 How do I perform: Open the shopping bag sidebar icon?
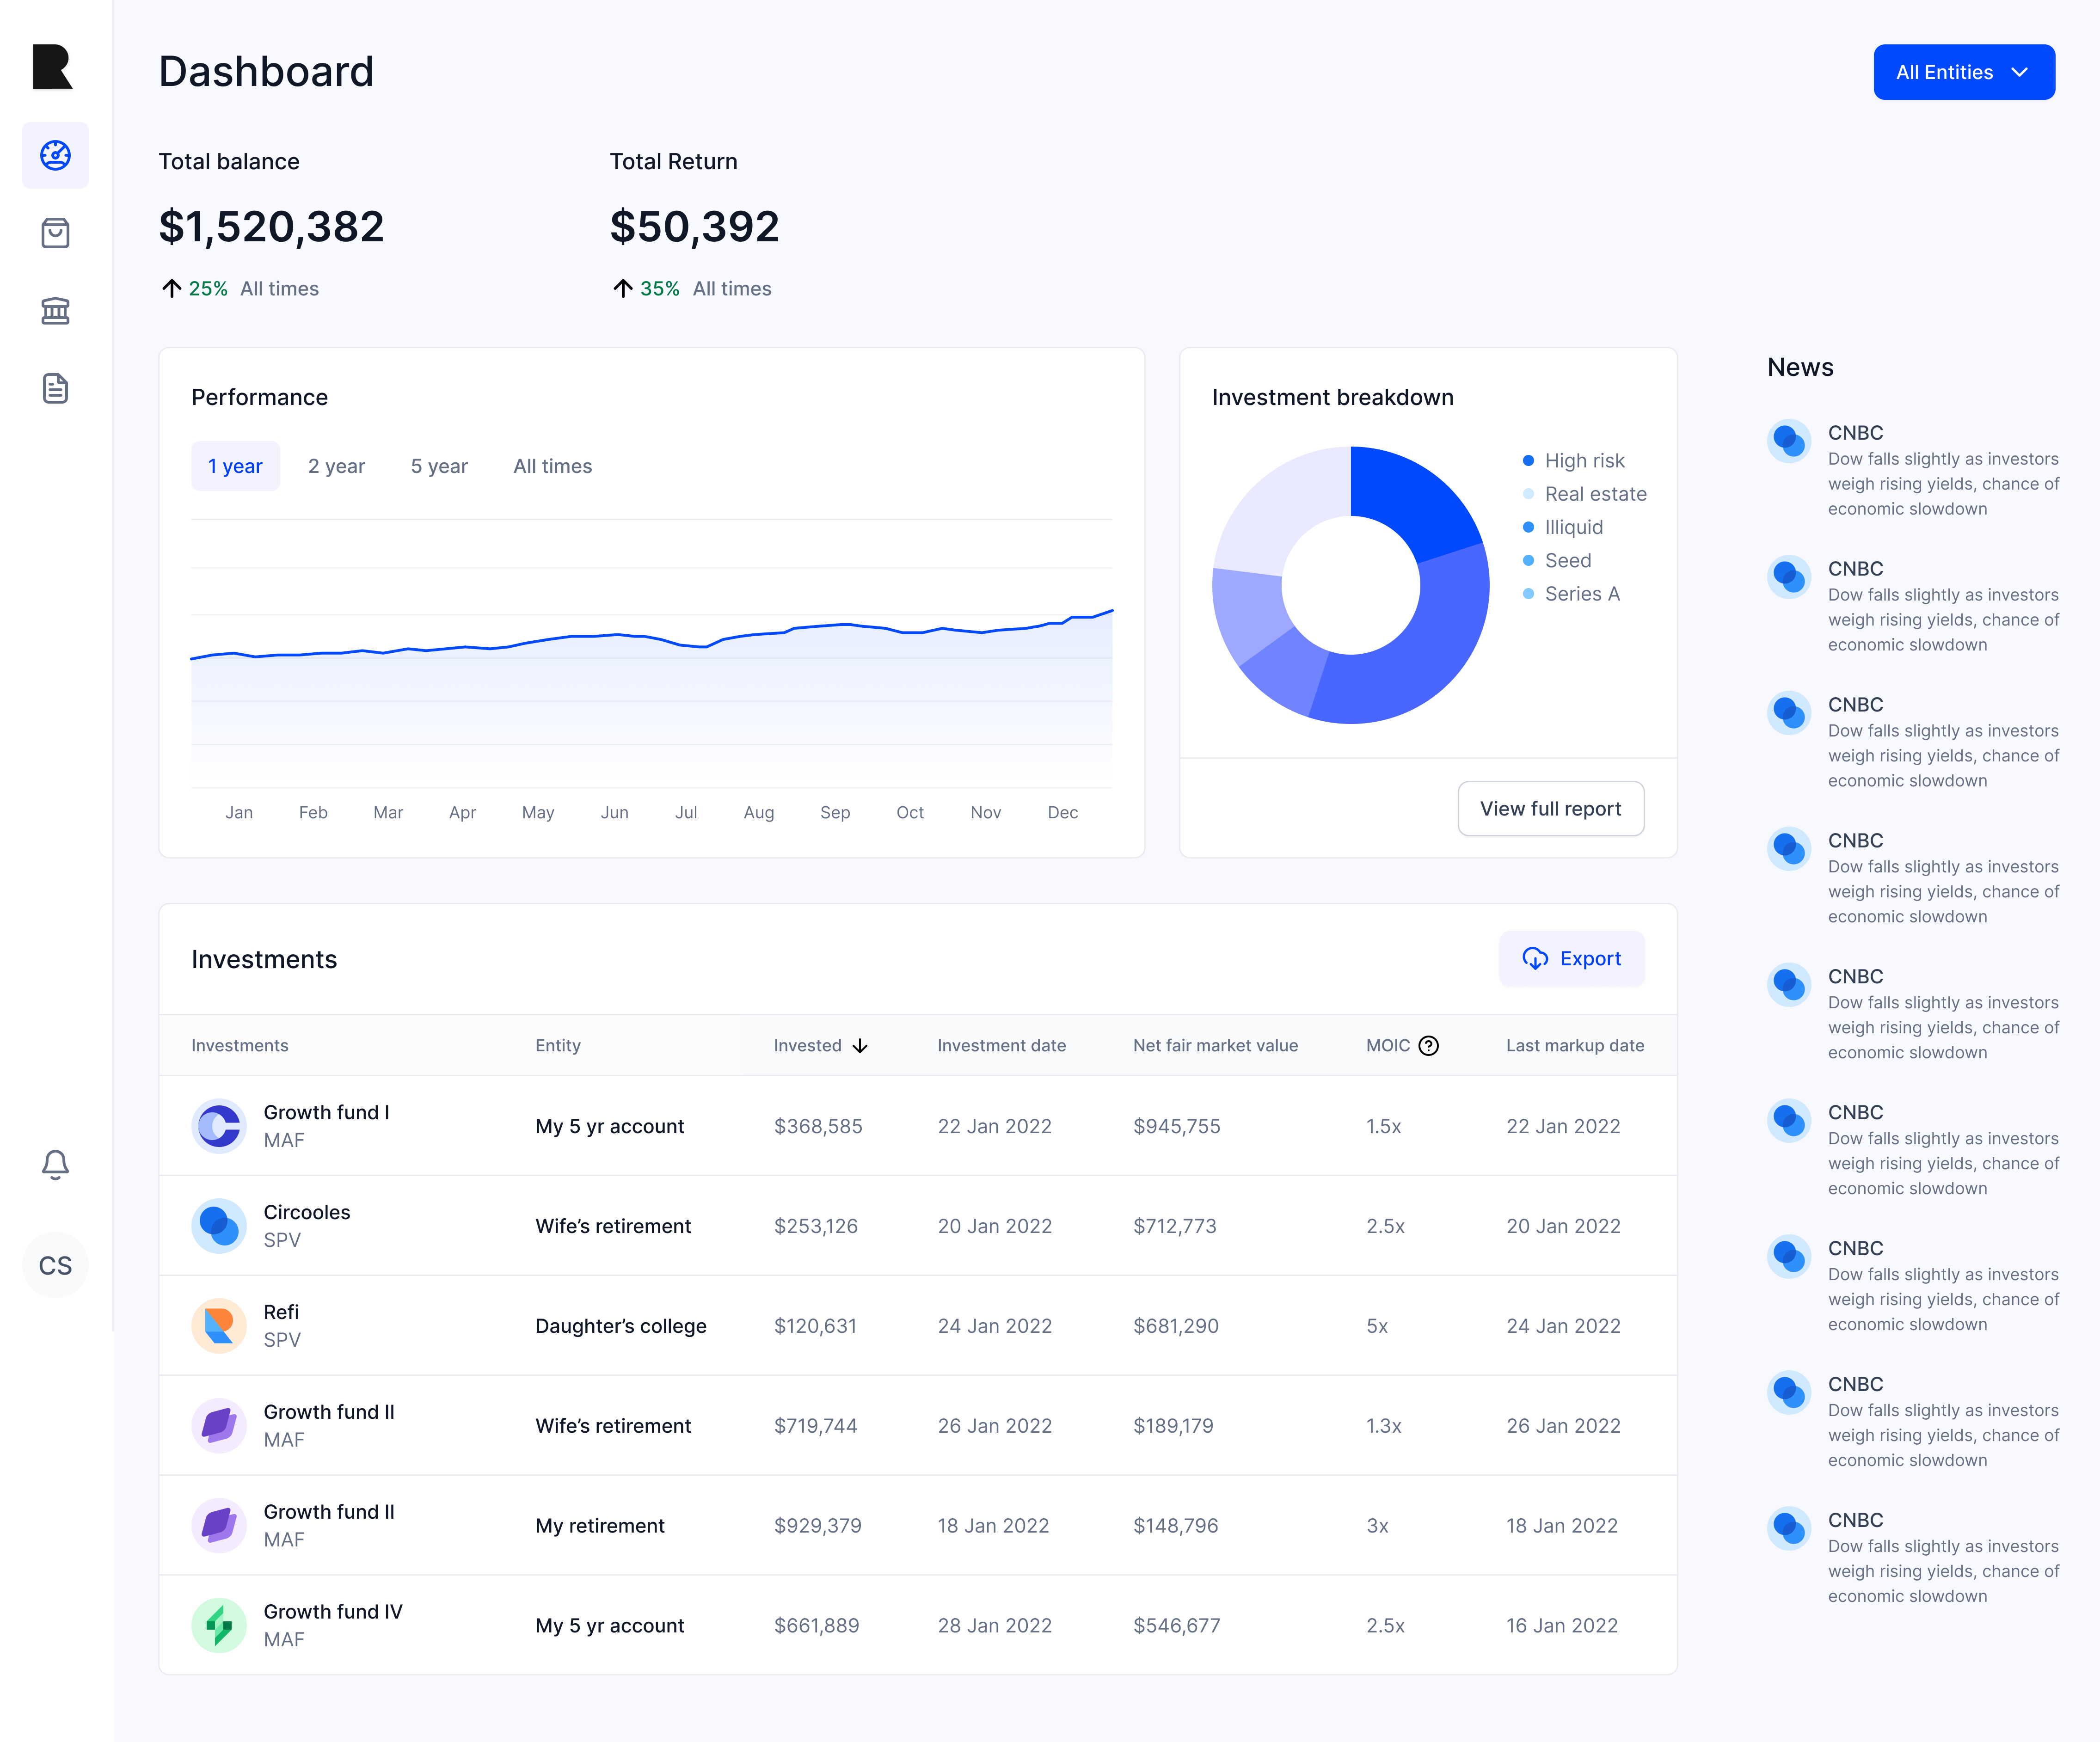click(55, 233)
